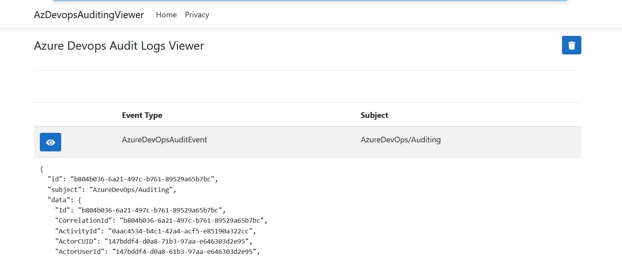The image size is (622, 257).
Task: Go to the Privacy page link
Action: (197, 15)
